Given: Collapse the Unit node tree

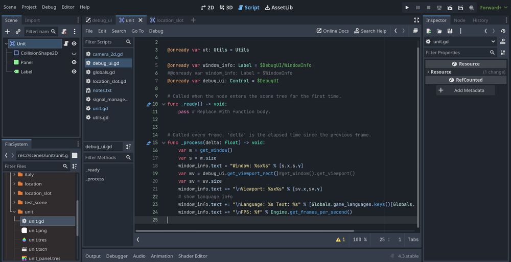Looking at the screenshot, I should tap(6, 44).
